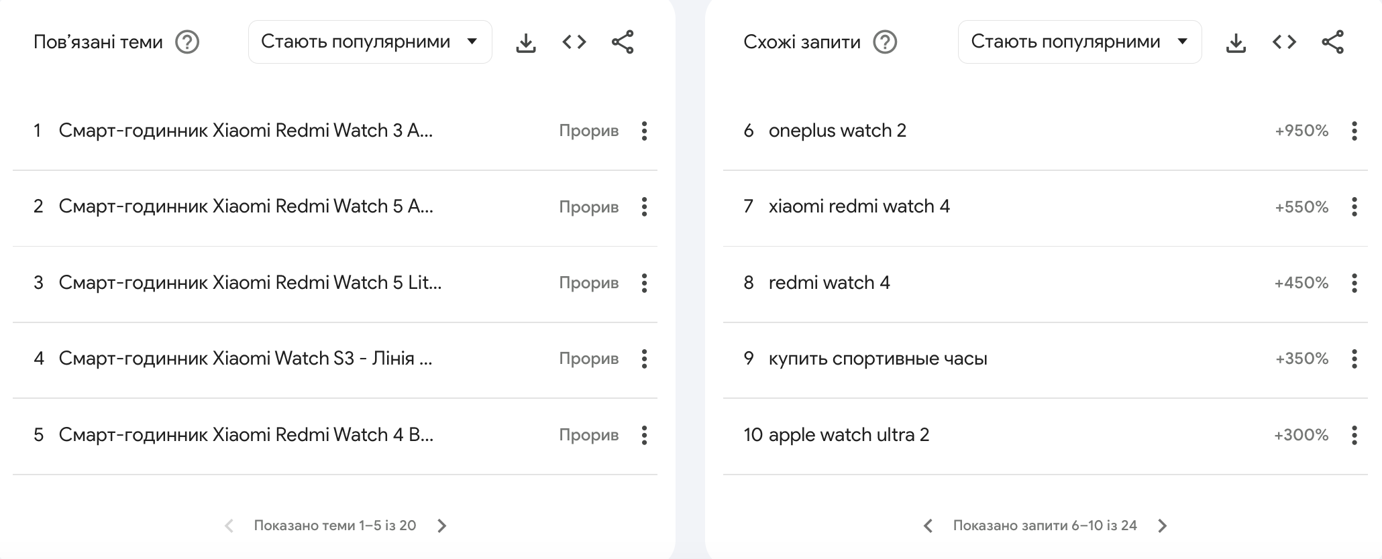Click the +950% value for oneplus watch 2
The width and height of the screenshot is (1382, 559).
[x=1301, y=131]
